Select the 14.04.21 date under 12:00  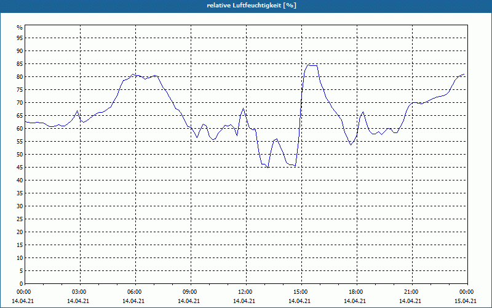(x=244, y=301)
